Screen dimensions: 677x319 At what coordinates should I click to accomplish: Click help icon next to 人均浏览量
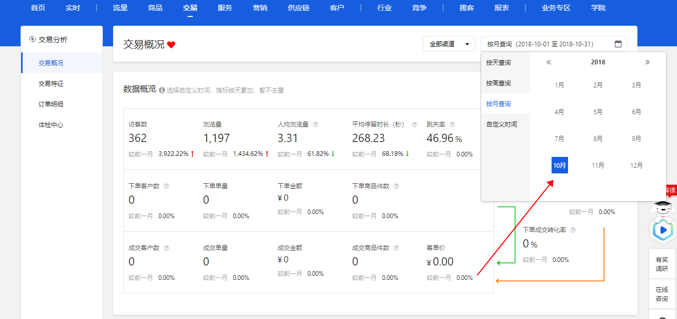(x=316, y=125)
